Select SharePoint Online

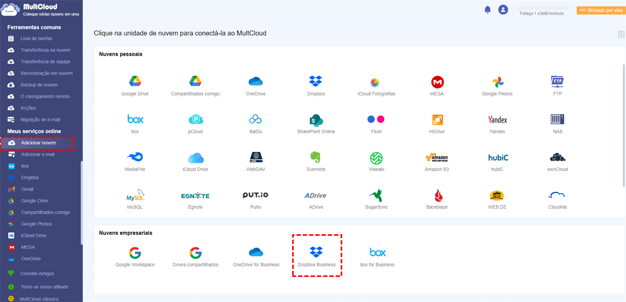316,119
